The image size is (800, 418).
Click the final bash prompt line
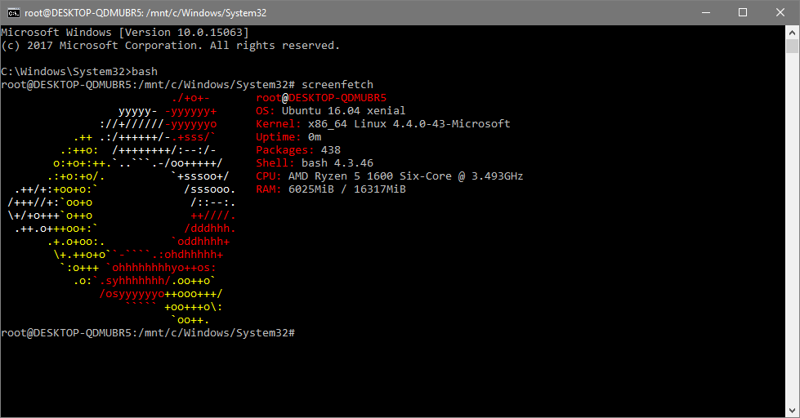(x=148, y=333)
